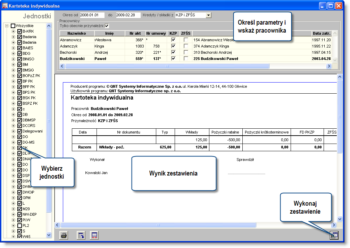Viewport: 350px width, 248px height.
Task: Print the report with the printer icon
Action: (64, 235)
